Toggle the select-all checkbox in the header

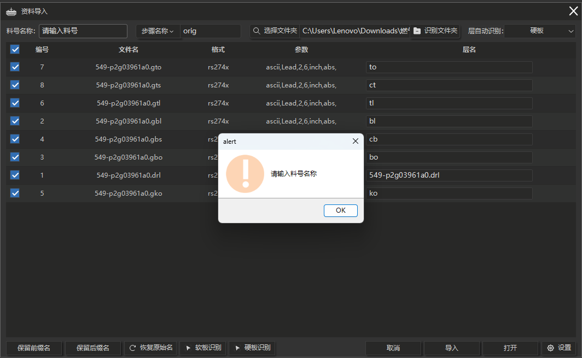click(15, 50)
